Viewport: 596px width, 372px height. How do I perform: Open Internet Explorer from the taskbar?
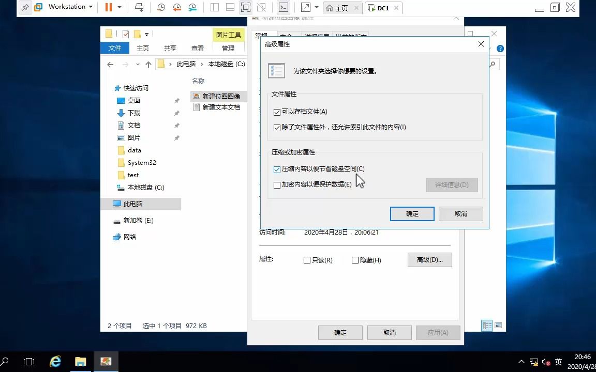(55, 362)
